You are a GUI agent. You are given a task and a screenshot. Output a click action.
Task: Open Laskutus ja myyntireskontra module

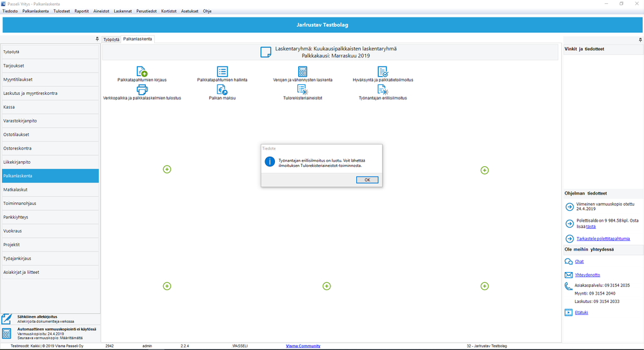[x=50, y=93]
